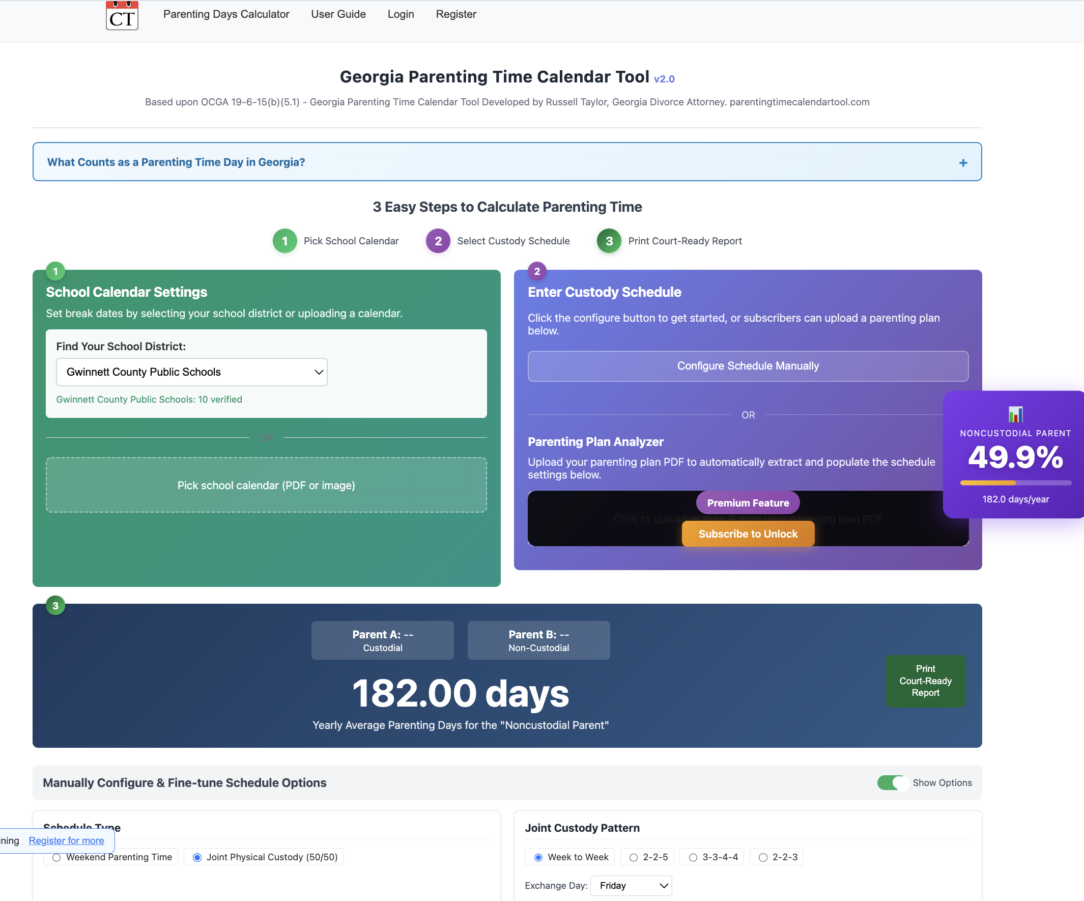Click the school calendar upload area
1084x901 pixels.
[x=266, y=485]
